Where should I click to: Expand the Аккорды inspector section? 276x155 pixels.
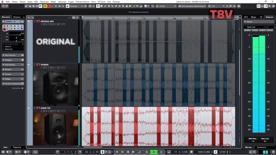(13, 60)
